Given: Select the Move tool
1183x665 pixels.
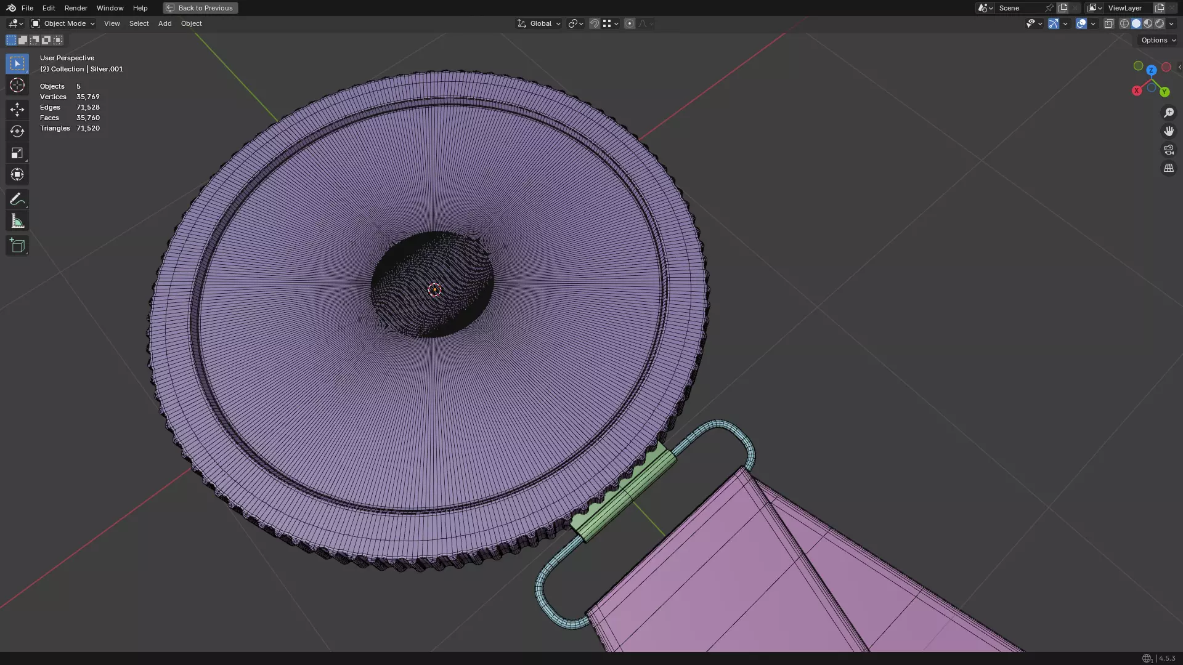Looking at the screenshot, I should point(17,110).
